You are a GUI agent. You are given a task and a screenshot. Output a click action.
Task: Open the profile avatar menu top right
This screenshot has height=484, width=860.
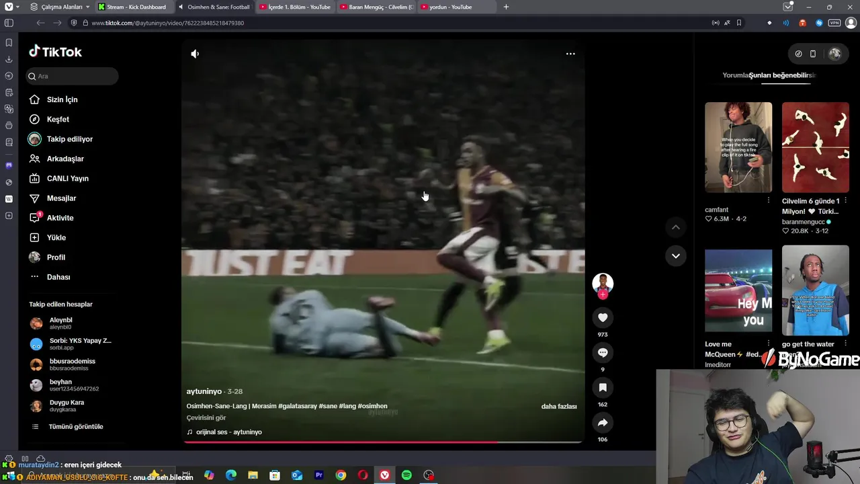[x=834, y=54]
